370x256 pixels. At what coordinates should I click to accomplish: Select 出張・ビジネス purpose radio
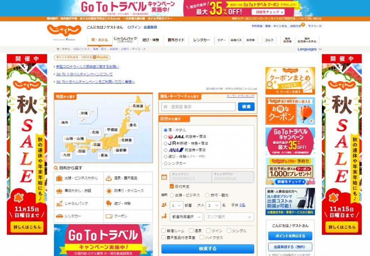[172, 195]
